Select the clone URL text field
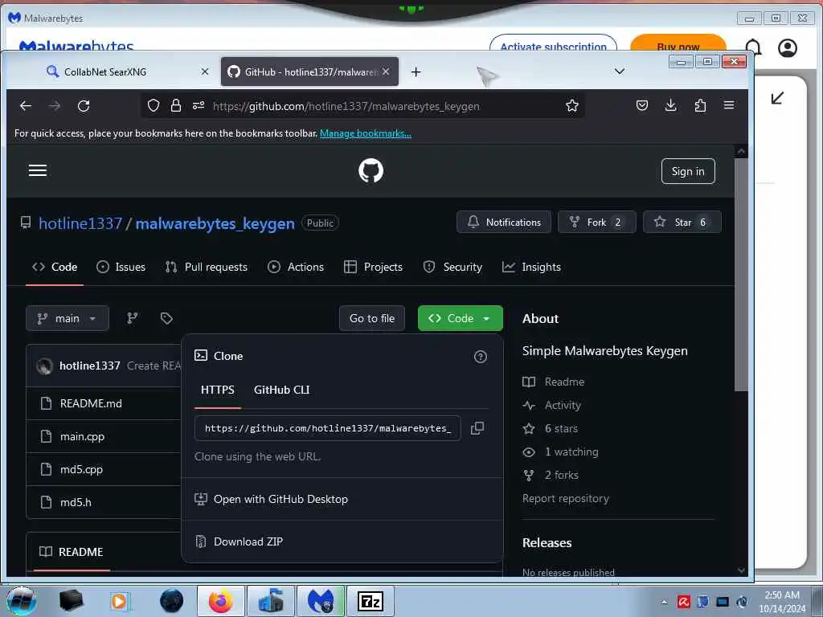 (x=328, y=428)
